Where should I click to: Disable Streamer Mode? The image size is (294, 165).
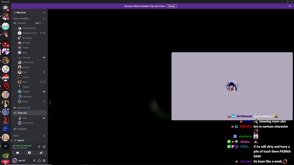point(171,6)
